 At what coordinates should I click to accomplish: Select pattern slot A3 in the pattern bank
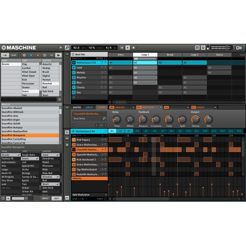(129, 131)
